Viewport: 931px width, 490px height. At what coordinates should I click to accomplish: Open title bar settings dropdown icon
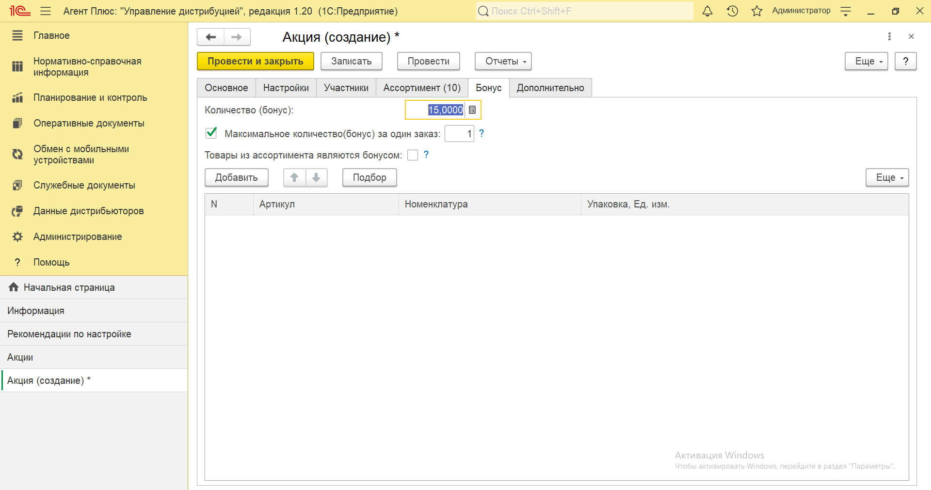click(x=846, y=11)
